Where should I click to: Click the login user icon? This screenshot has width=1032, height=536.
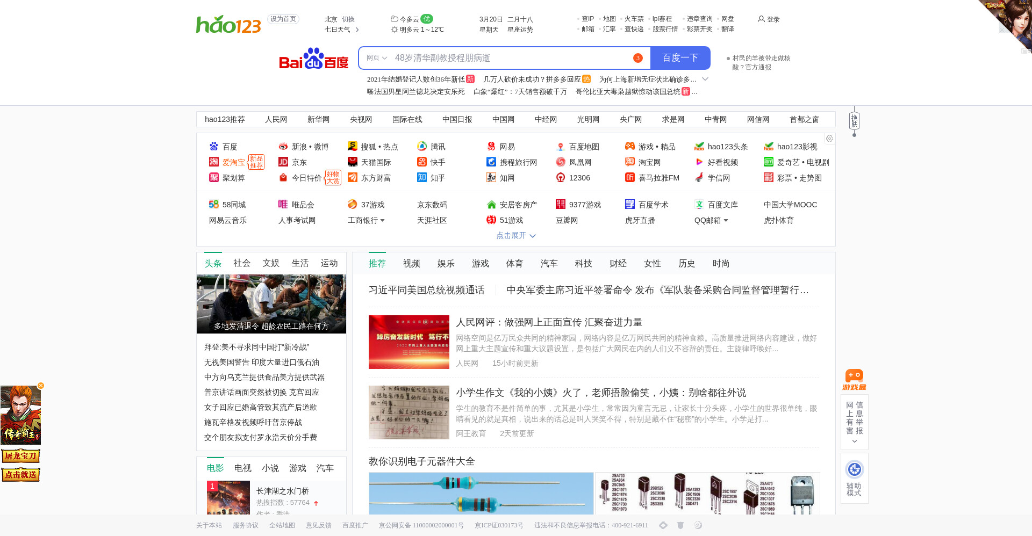pos(761,19)
